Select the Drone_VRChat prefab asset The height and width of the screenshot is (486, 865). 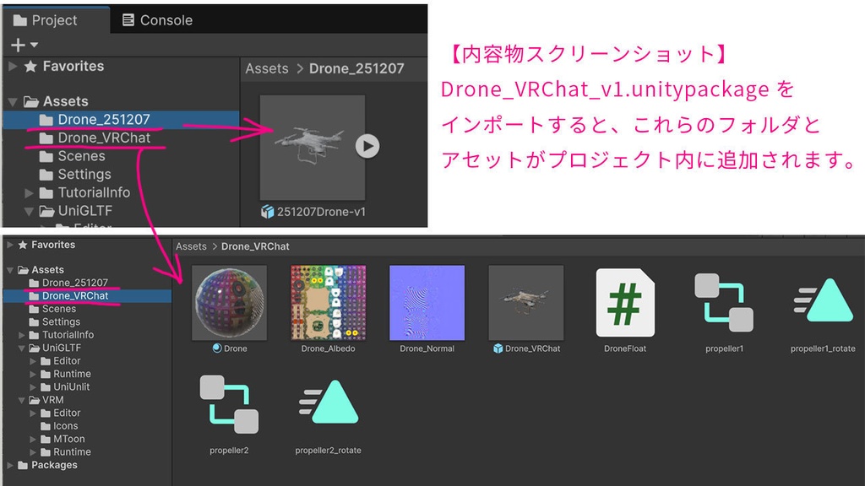pos(525,304)
